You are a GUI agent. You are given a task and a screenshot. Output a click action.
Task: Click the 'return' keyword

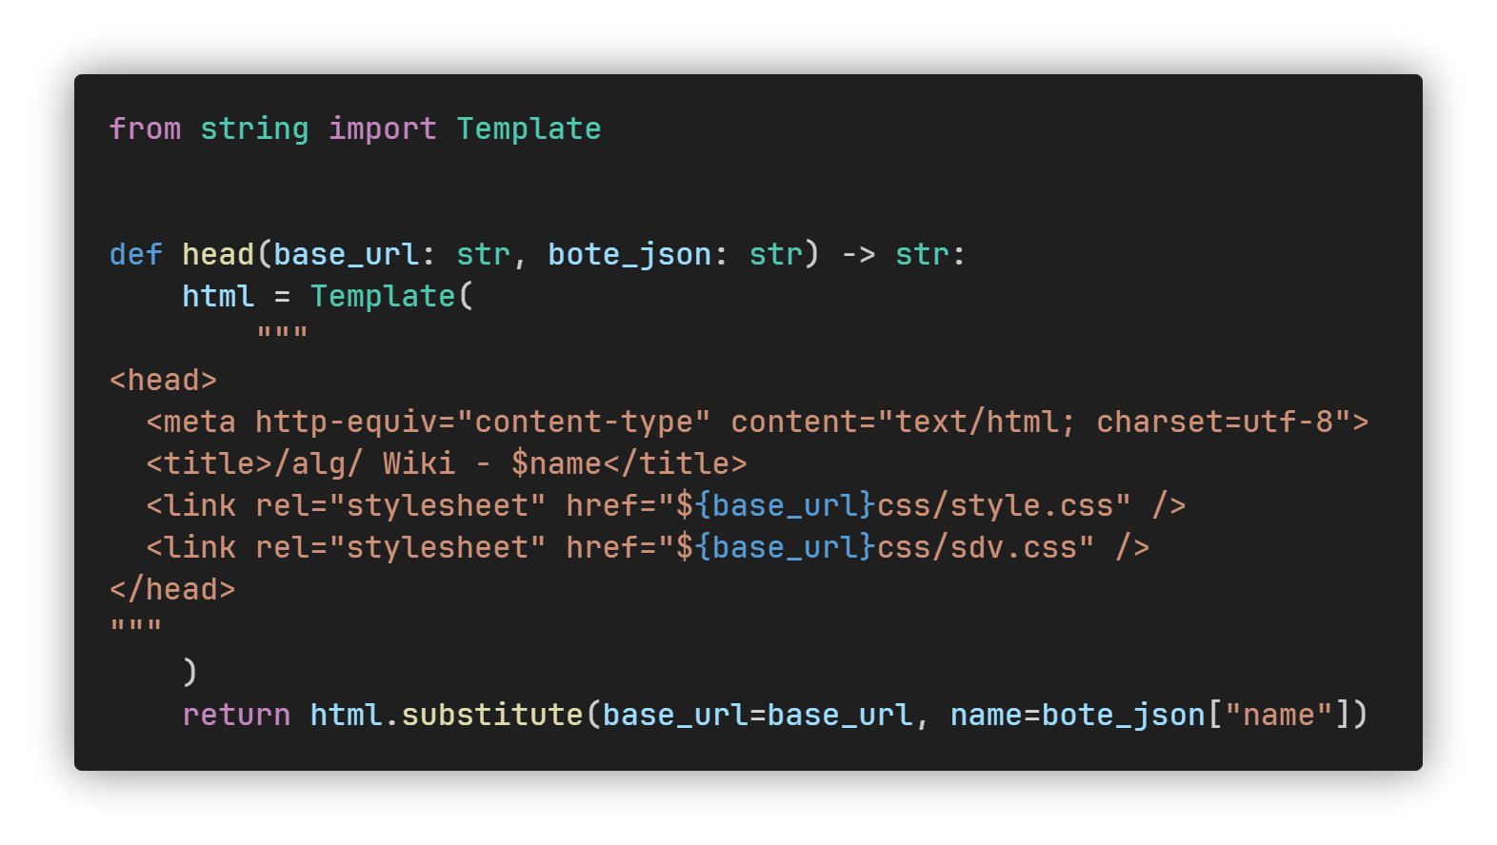coord(236,715)
